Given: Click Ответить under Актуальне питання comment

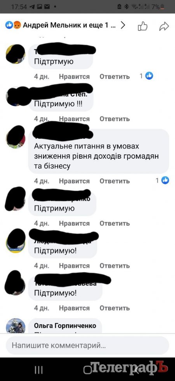Looking at the screenshot, I should point(115,181).
